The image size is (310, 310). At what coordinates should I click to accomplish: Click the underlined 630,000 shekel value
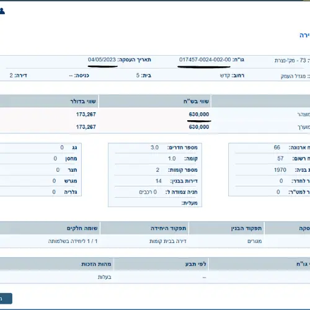(x=199, y=114)
